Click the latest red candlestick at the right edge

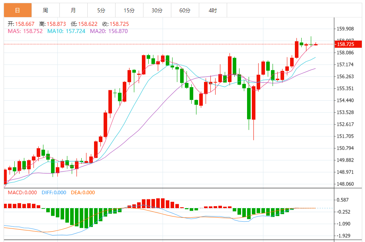point(316,45)
